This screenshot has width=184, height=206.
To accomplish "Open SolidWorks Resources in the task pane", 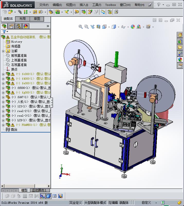I will pos(180,35).
